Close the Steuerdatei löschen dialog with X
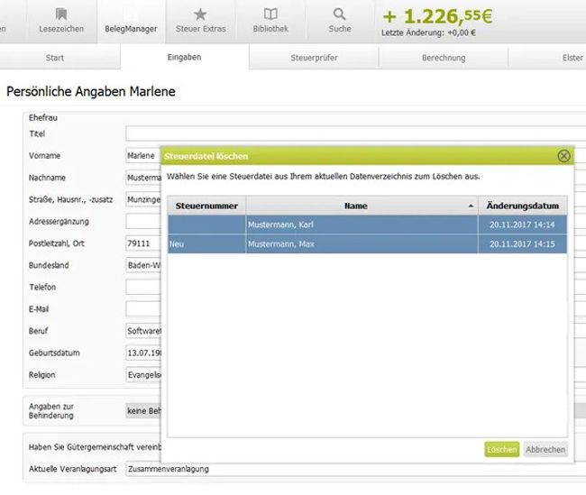This screenshot has height=495, width=586. 563,156
